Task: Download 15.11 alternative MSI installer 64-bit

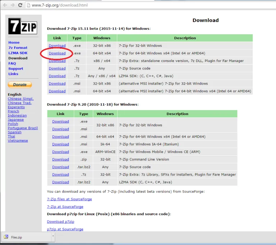Action: [x=57, y=91]
